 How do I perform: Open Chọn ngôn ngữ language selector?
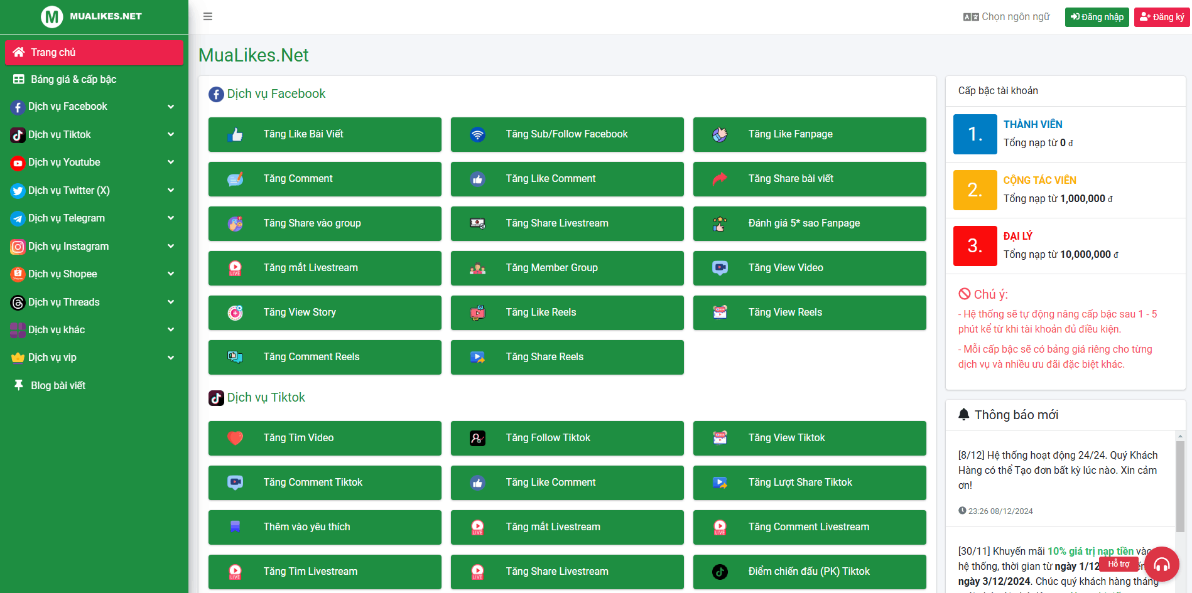1007,17
